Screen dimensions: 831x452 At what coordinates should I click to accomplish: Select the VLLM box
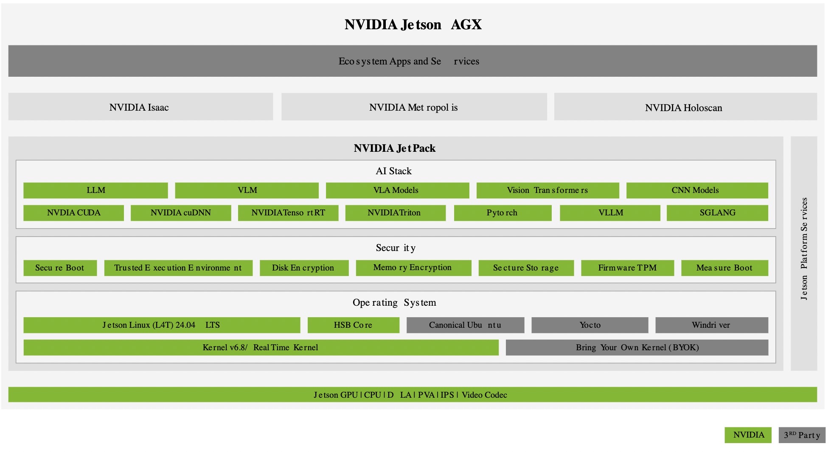click(610, 213)
